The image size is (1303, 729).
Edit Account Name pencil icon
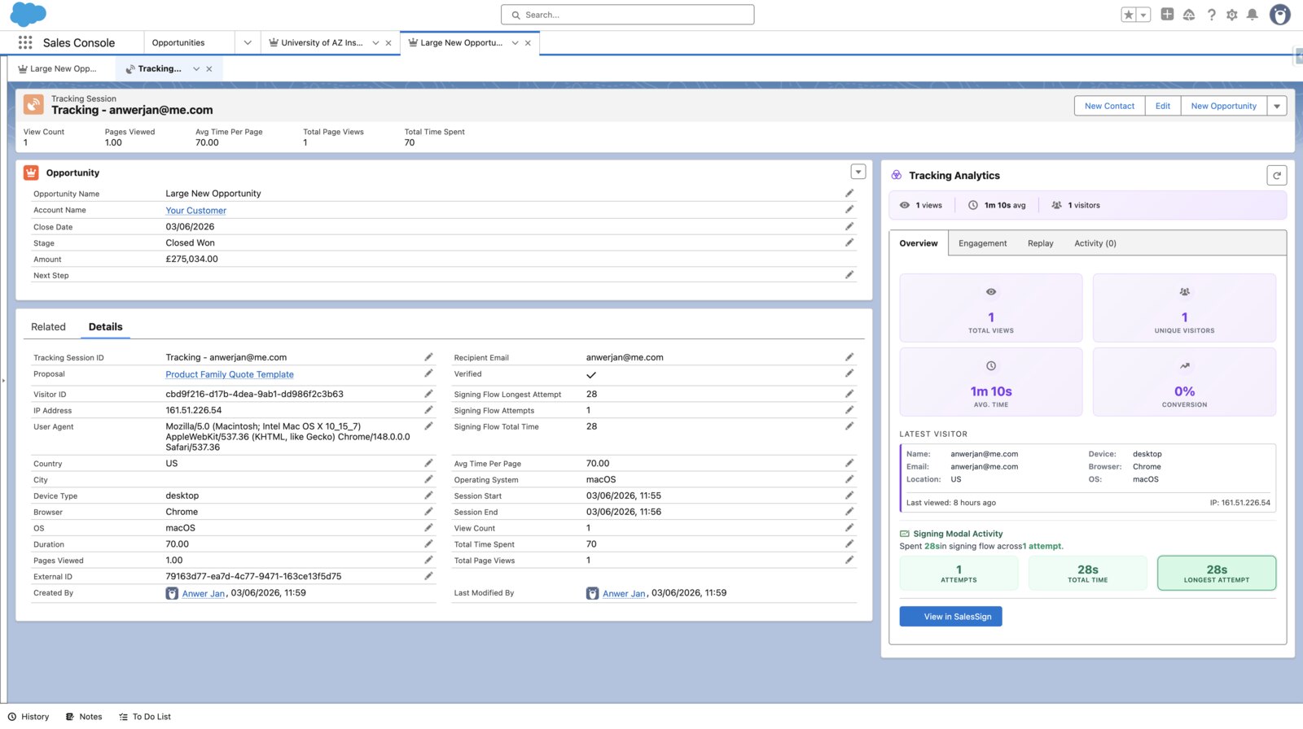point(849,210)
